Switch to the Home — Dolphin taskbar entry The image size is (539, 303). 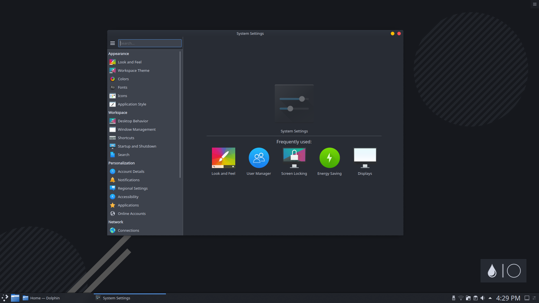pyautogui.click(x=57, y=298)
